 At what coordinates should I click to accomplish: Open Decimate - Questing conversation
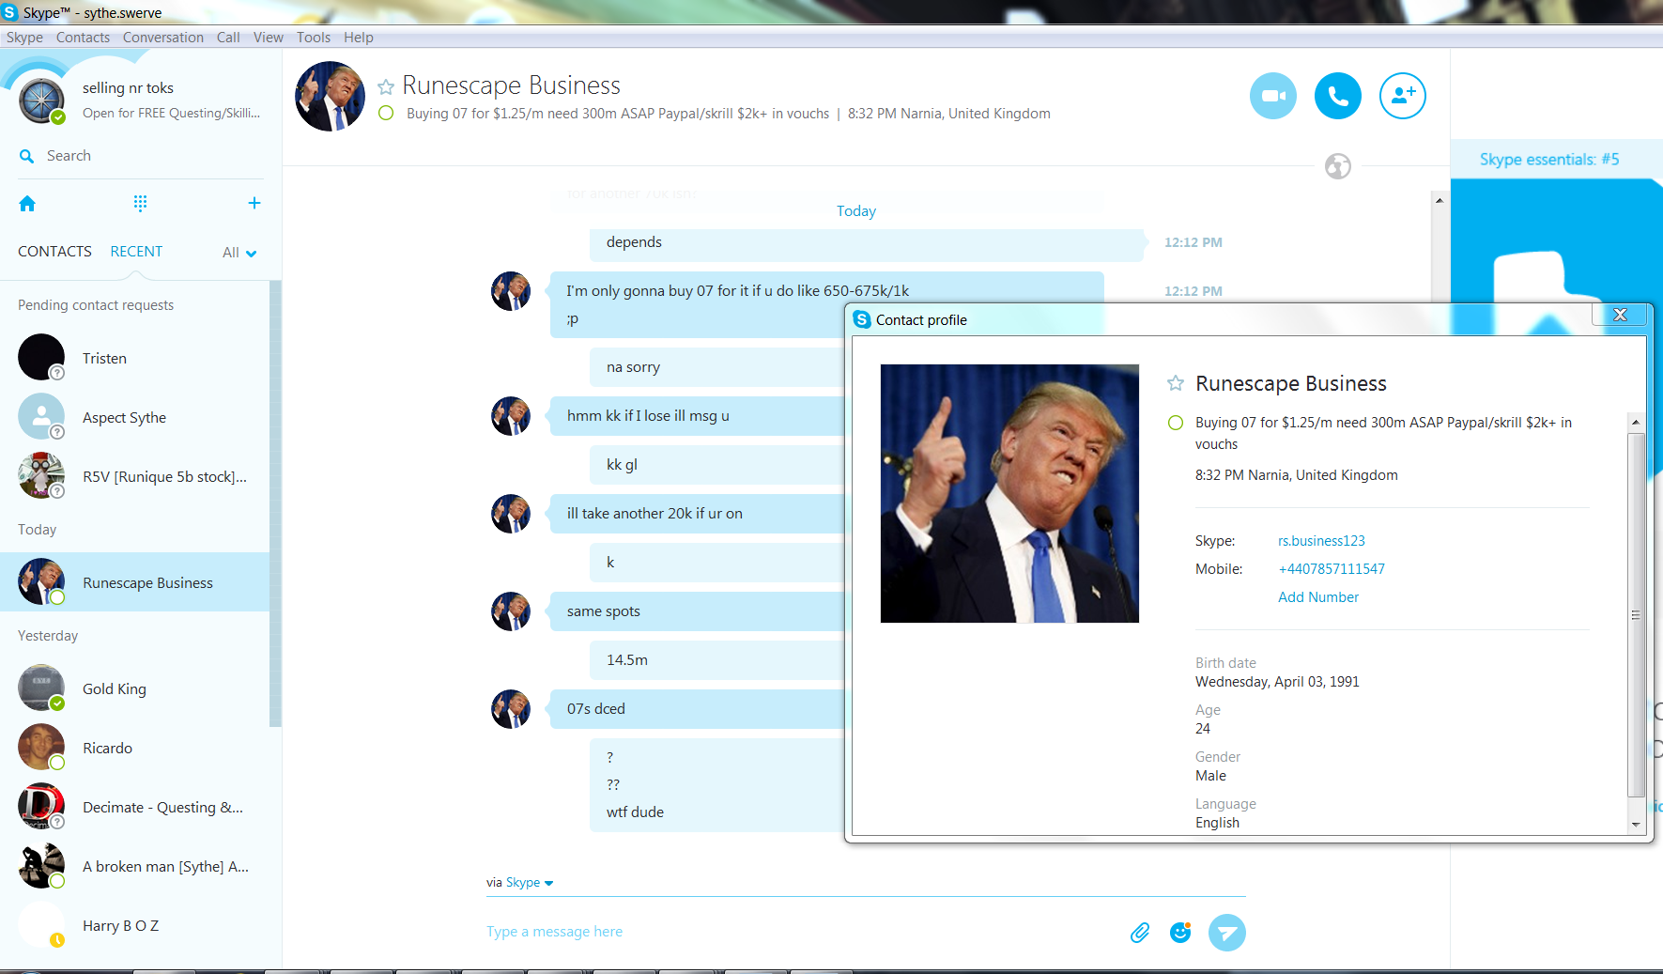pyautogui.click(x=135, y=807)
